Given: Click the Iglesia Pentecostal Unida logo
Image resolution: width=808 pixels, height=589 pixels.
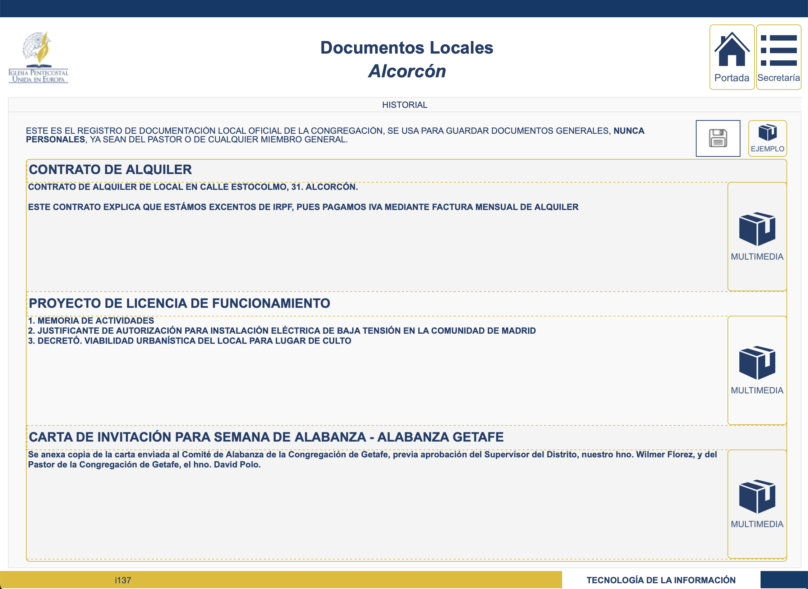Looking at the screenshot, I should pyautogui.click(x=38, y=58).
